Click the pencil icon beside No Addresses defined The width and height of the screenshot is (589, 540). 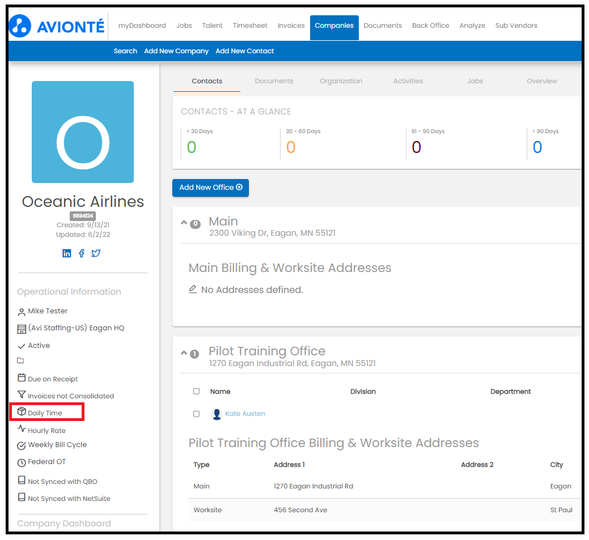point(193,289)
